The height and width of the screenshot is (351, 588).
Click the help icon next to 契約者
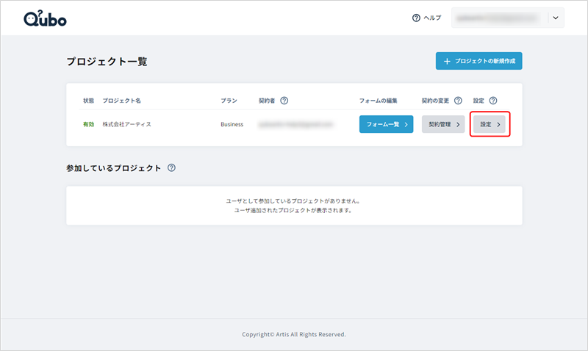coord(284,101)
